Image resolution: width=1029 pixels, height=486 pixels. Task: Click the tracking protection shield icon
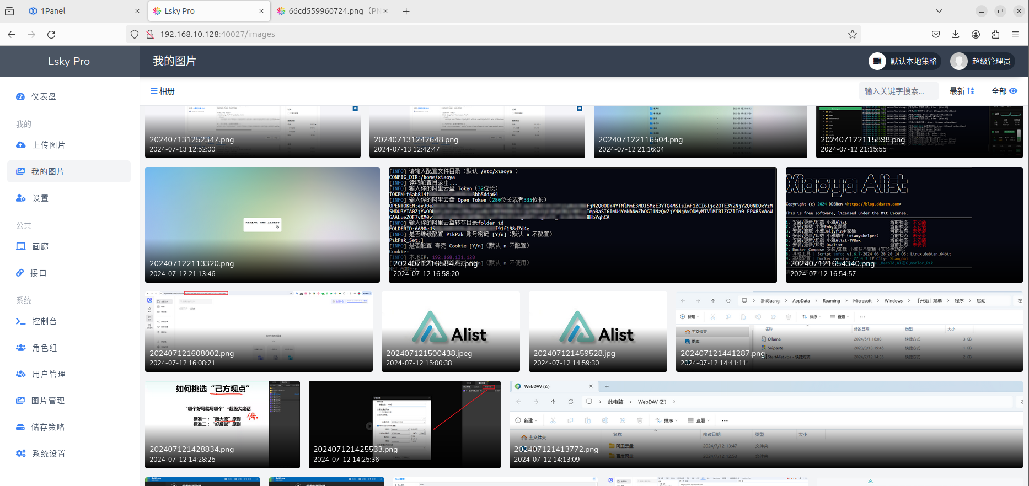pos(135,34)
